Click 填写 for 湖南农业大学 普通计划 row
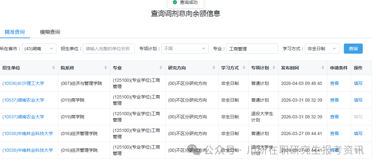 click(358, 100)
